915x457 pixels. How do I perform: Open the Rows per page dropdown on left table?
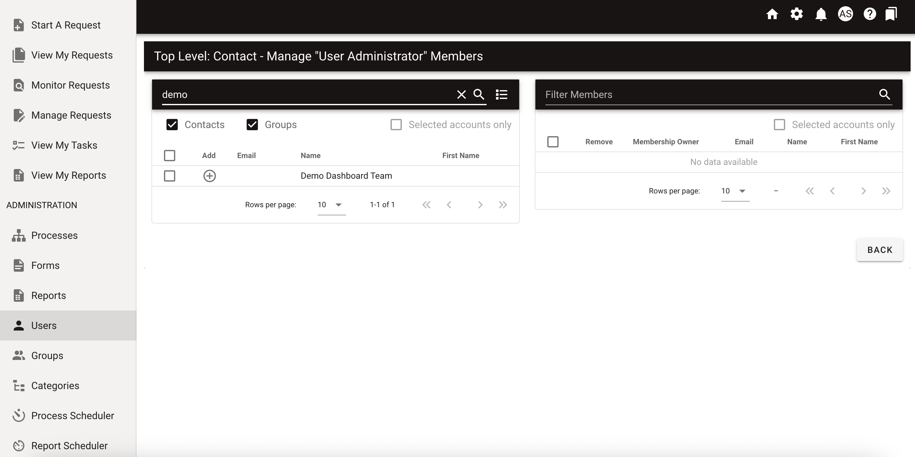click(331, 205)
